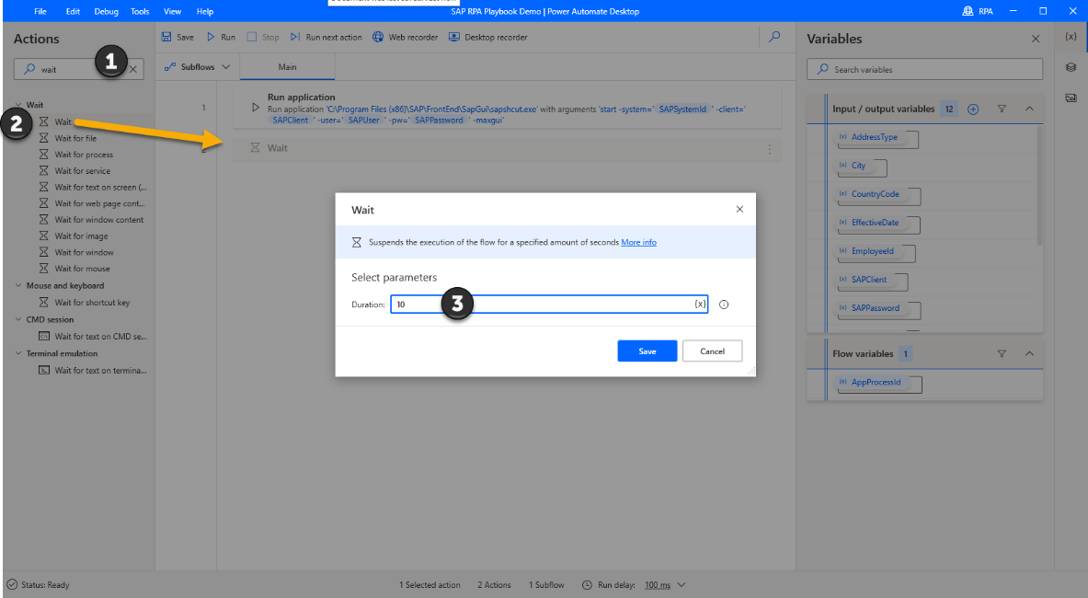
Task: Select Wait for service action
Action: (82, 170)
